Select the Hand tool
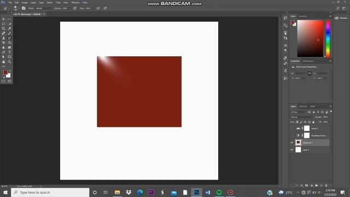The width and height of the screenshot is (350, 197). (3, 62)
